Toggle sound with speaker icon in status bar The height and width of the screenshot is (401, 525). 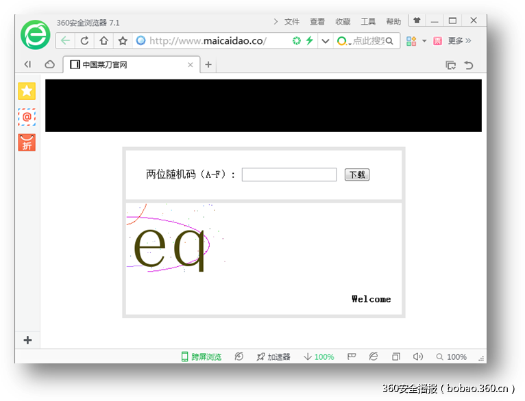pos(417,357)
